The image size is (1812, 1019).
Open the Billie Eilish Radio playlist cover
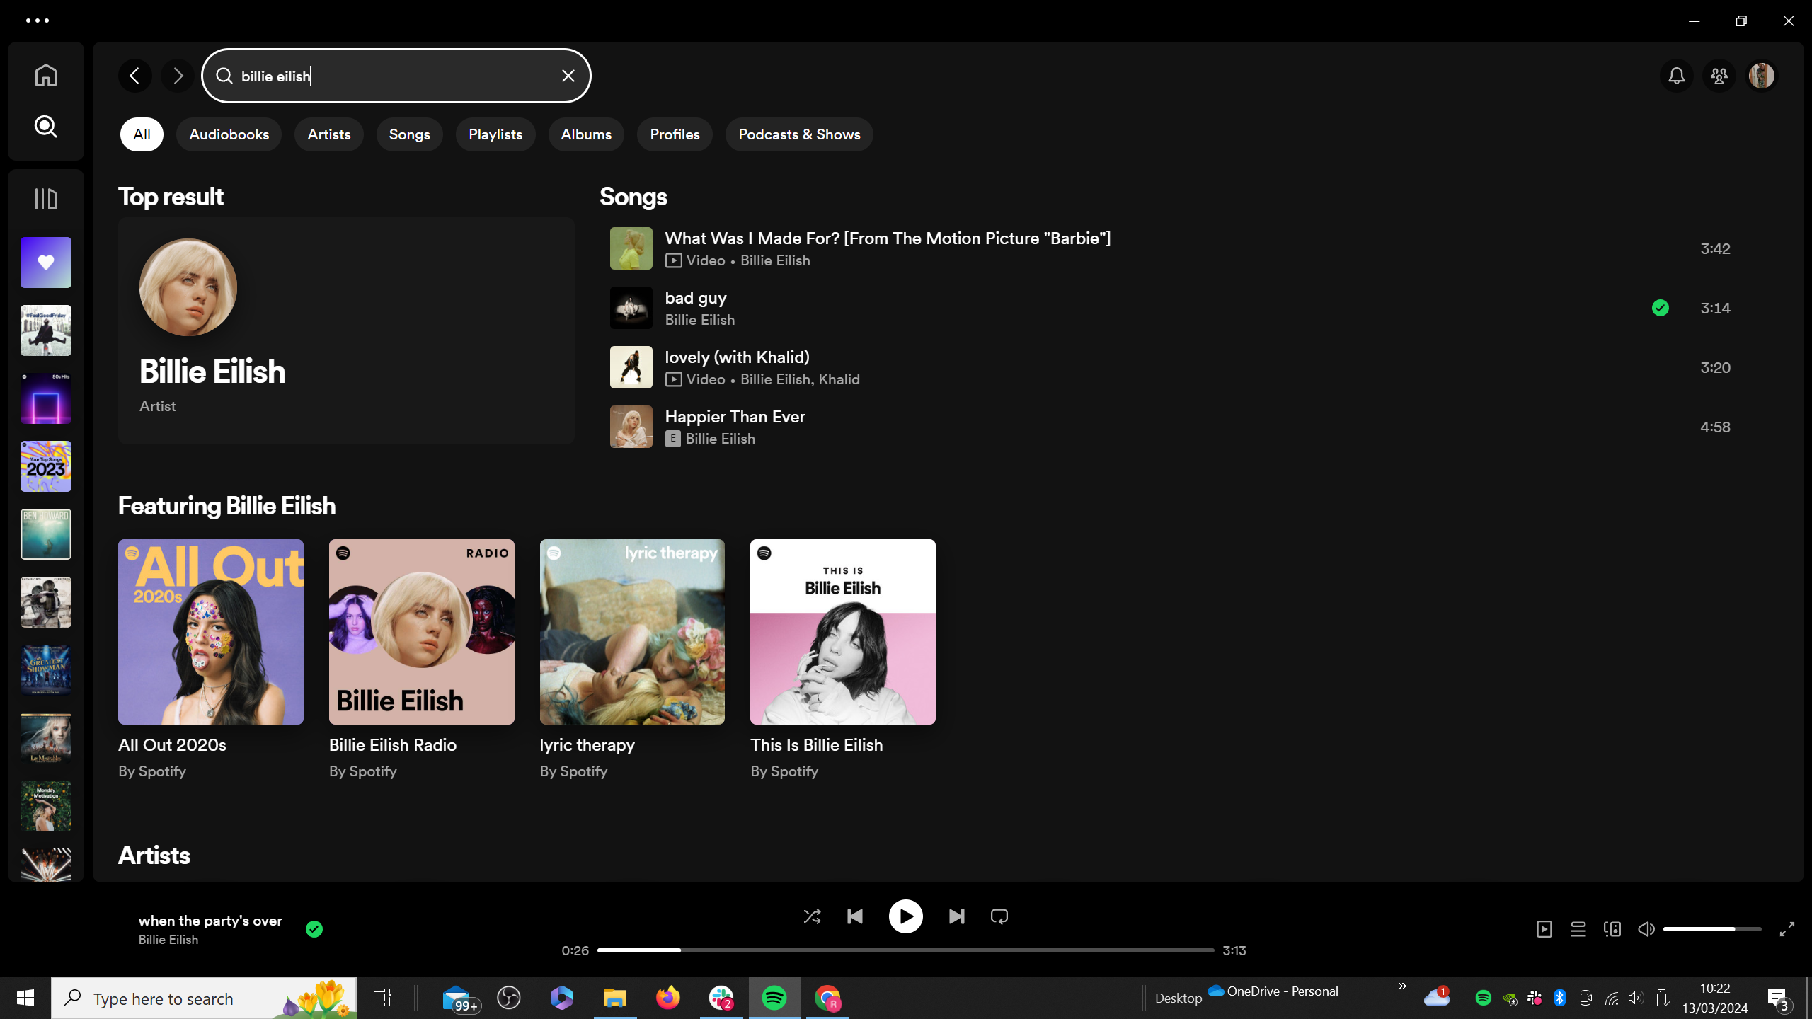point(422,632)
